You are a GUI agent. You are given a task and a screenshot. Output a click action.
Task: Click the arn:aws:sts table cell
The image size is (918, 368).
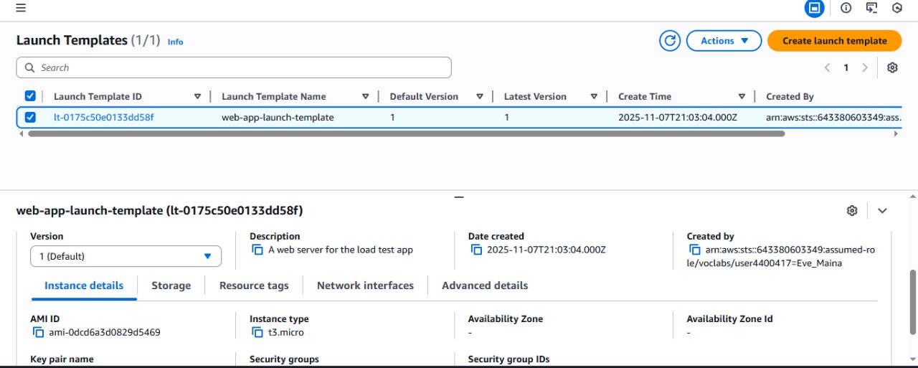pyautogui.click(x=833, y=117)
